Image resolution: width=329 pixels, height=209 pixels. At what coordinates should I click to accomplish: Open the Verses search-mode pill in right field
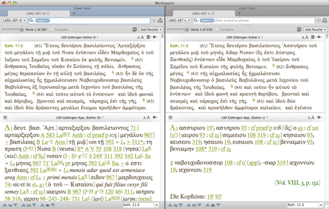[x=207, y=20]
